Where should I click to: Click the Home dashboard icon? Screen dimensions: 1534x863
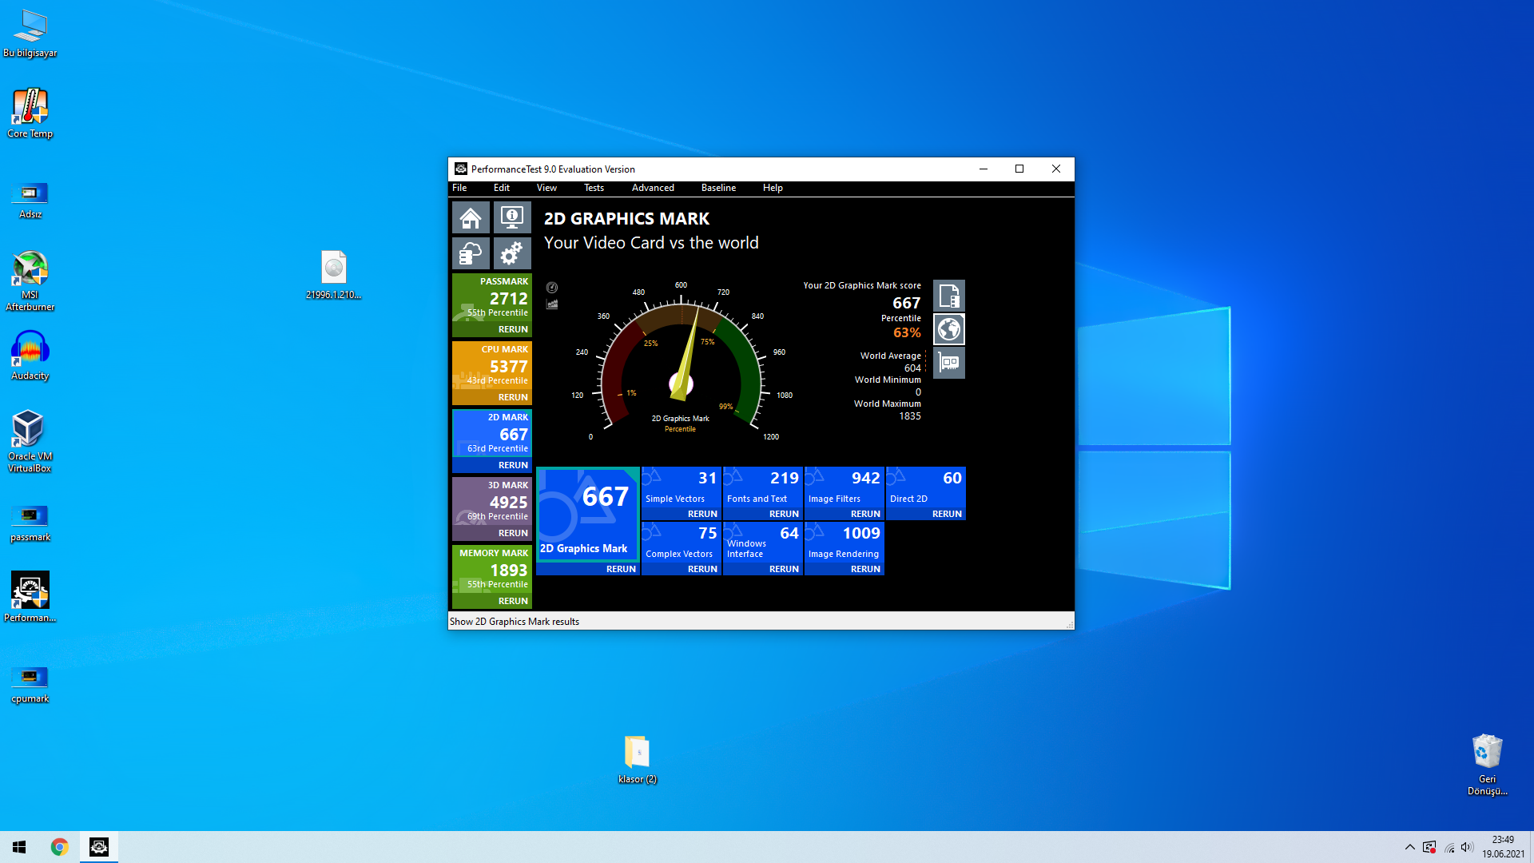(x=471, y=217)
